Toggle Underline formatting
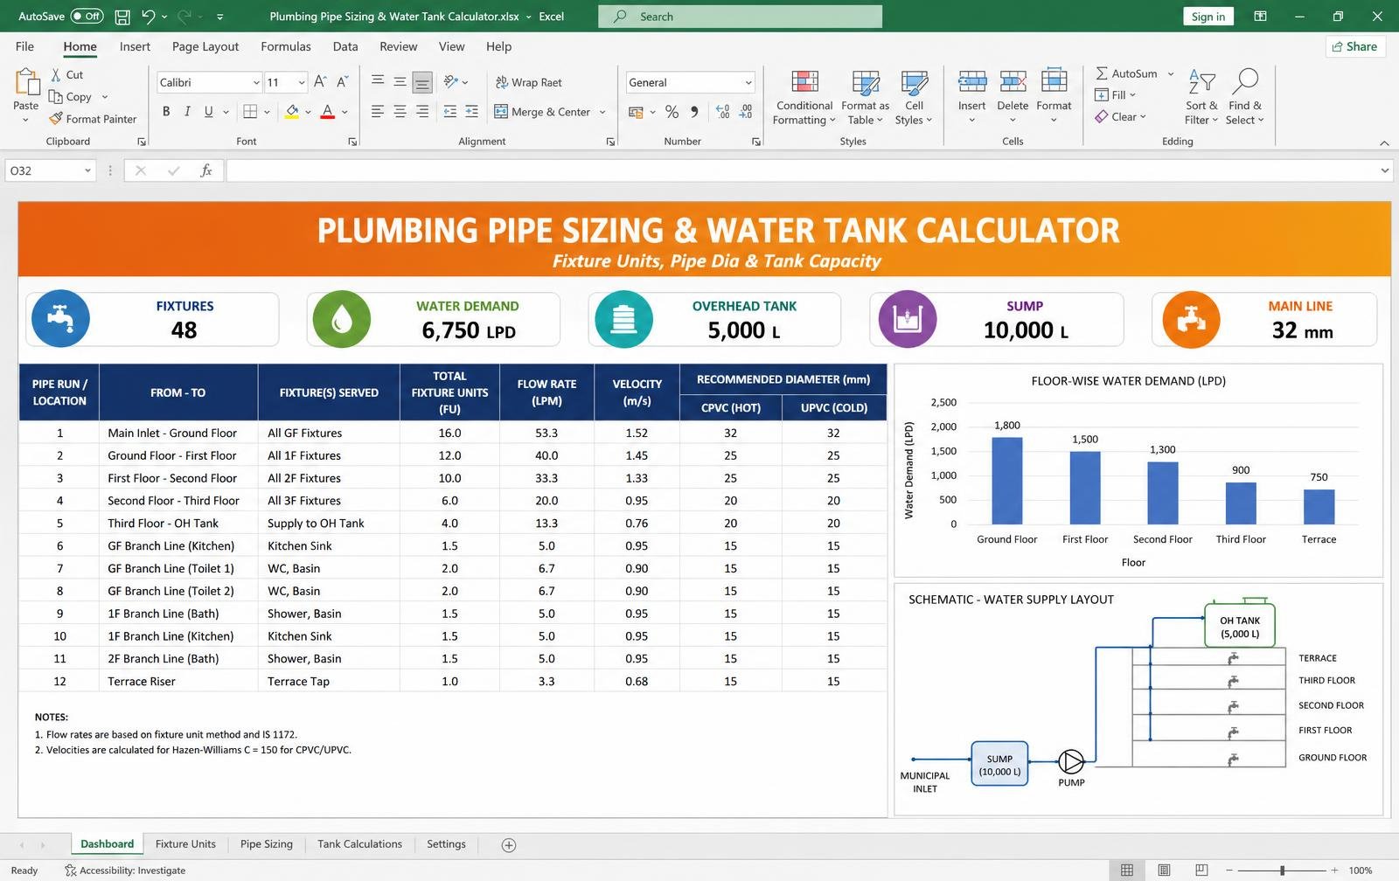 [208, 111]
